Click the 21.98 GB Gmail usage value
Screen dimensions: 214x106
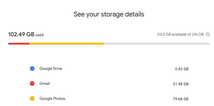(181, 84)
